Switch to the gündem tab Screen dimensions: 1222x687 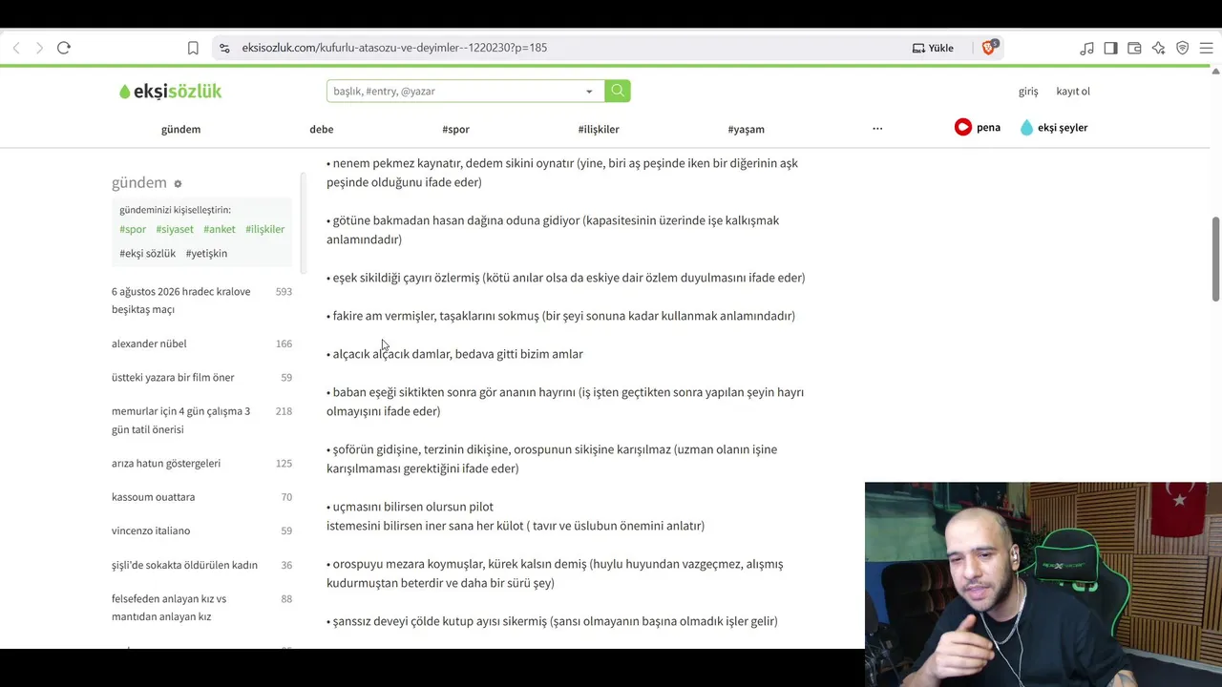(x=180, y=130)
